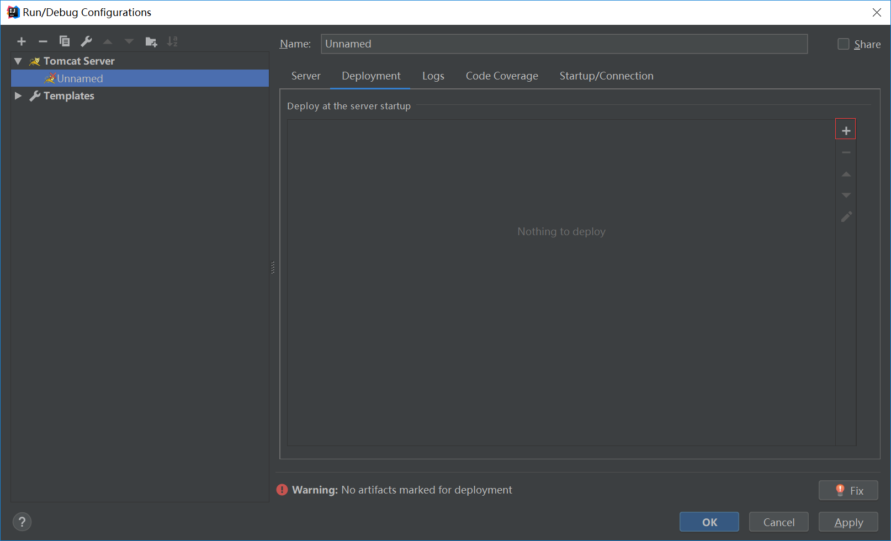Open the Startup/Connection tab

pos(606,76)
